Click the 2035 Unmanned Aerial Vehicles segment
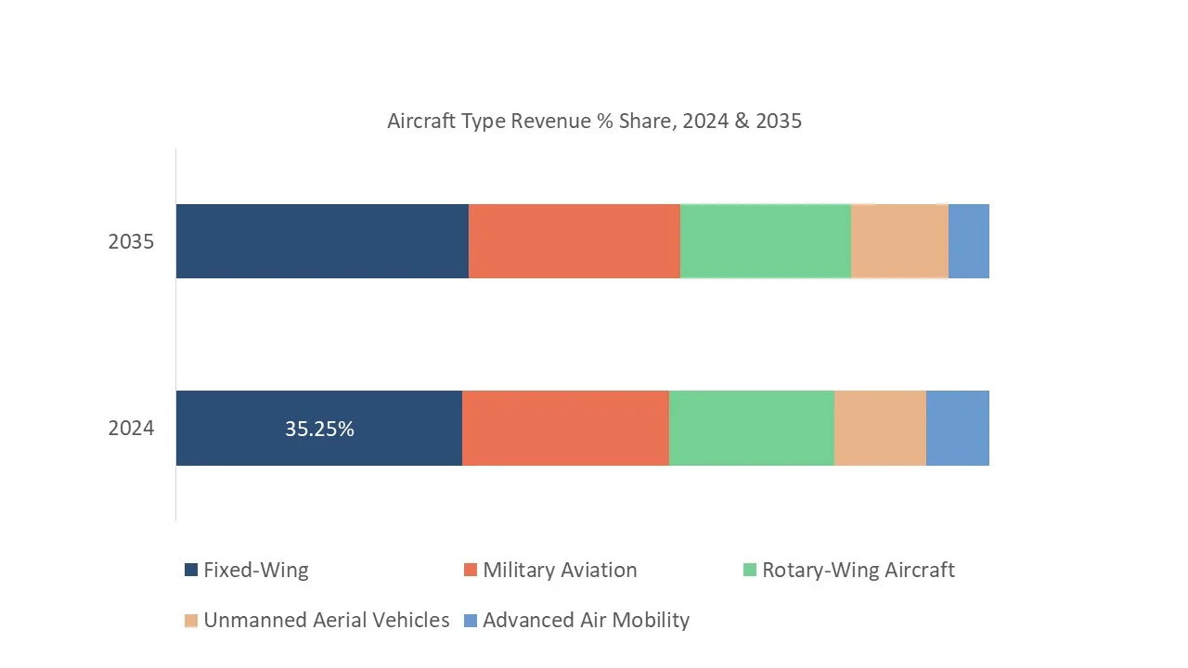Image resolution: width=1188 pixels, height=668 pixels. click(899, 241)
